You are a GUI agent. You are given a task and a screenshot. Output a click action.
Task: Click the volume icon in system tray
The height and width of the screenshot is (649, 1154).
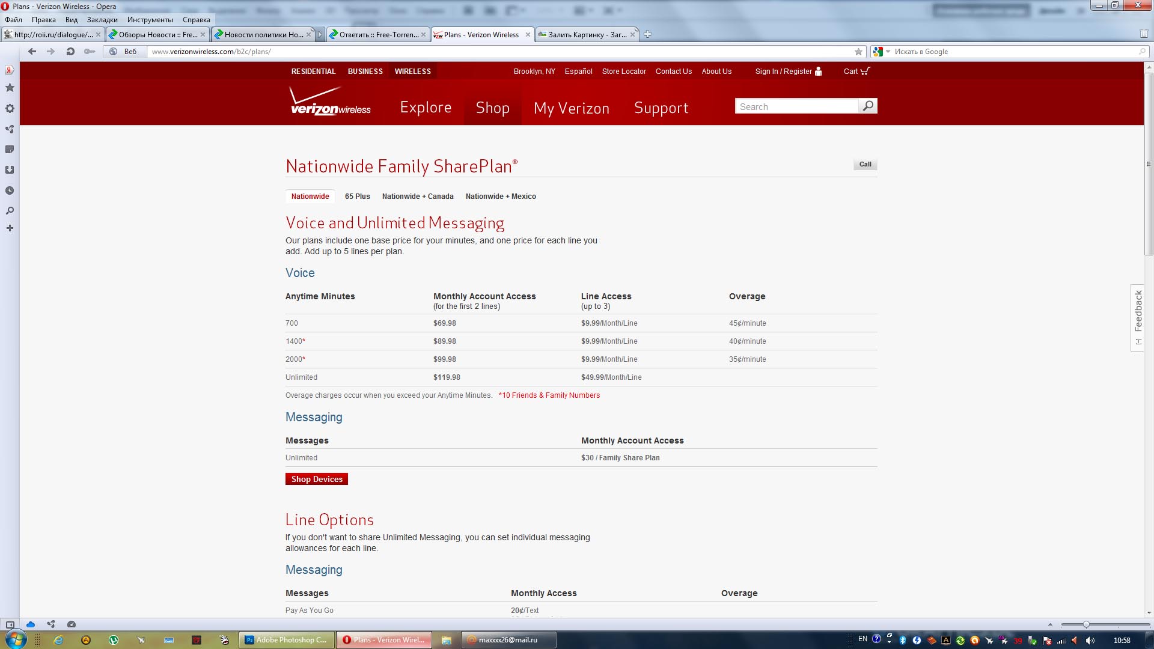pos(1090,640)
